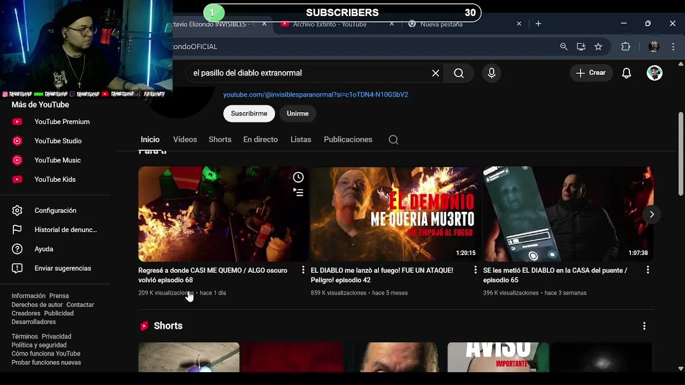Close the Octavio Elizondo INVISIBLES tab
This screenshot has height=385, width=685.
264,24
